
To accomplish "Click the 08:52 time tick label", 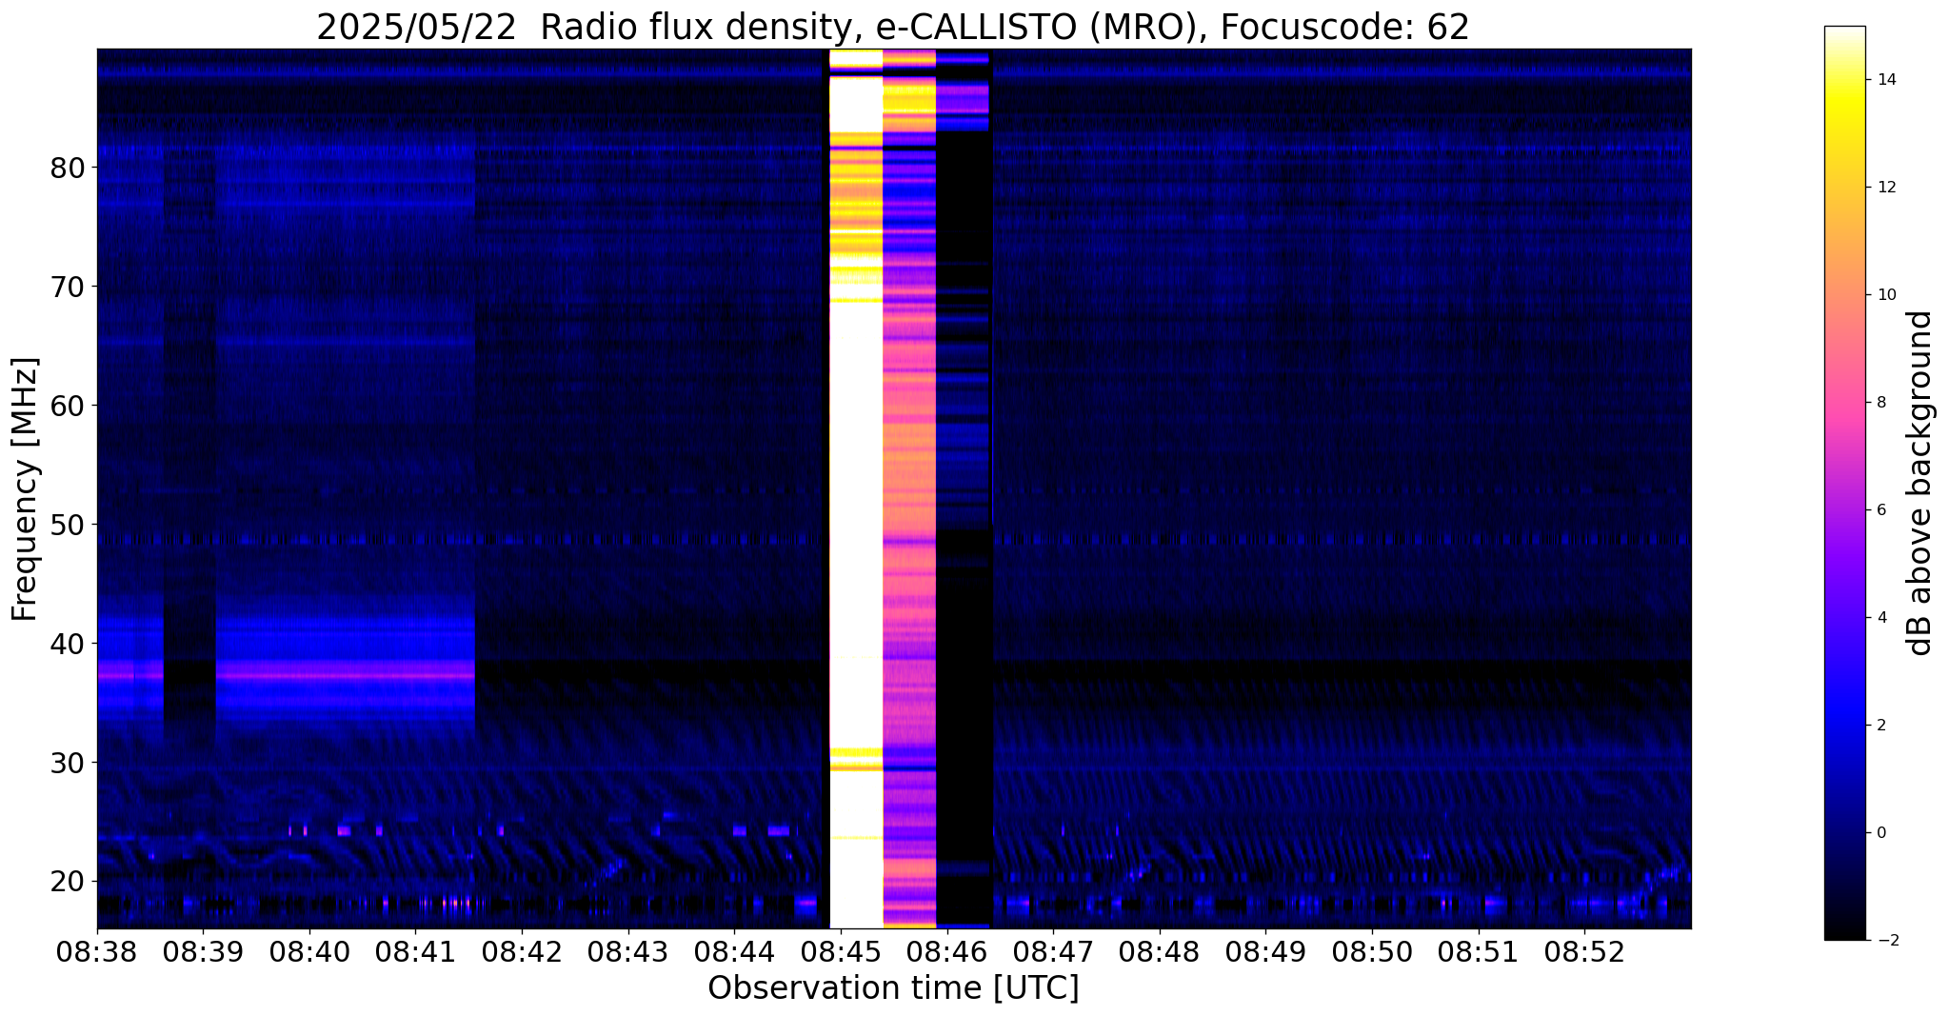I will (x=1584, y=952).
